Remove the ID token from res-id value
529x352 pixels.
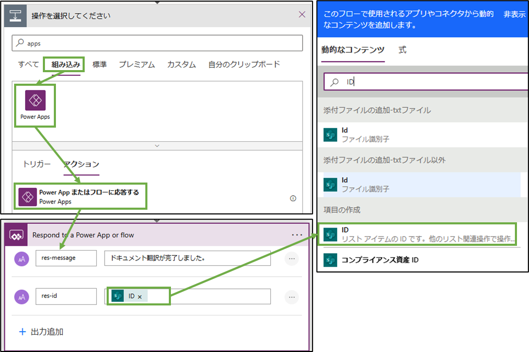pos(140,297)
